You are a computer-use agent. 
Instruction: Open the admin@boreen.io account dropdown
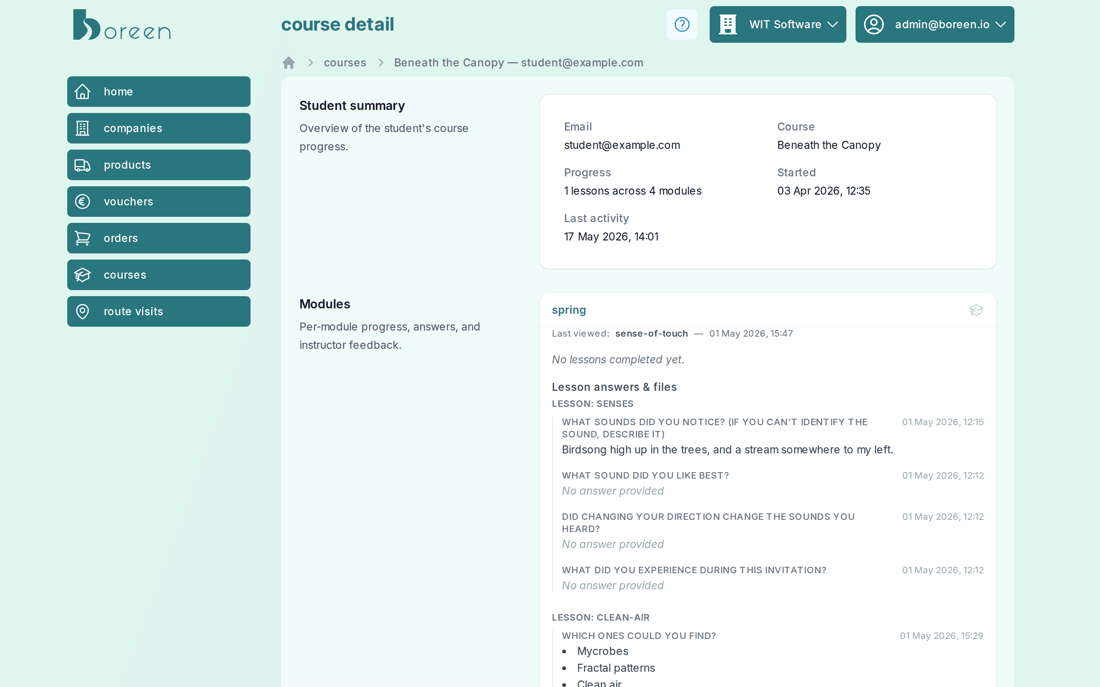coord(935,24)
